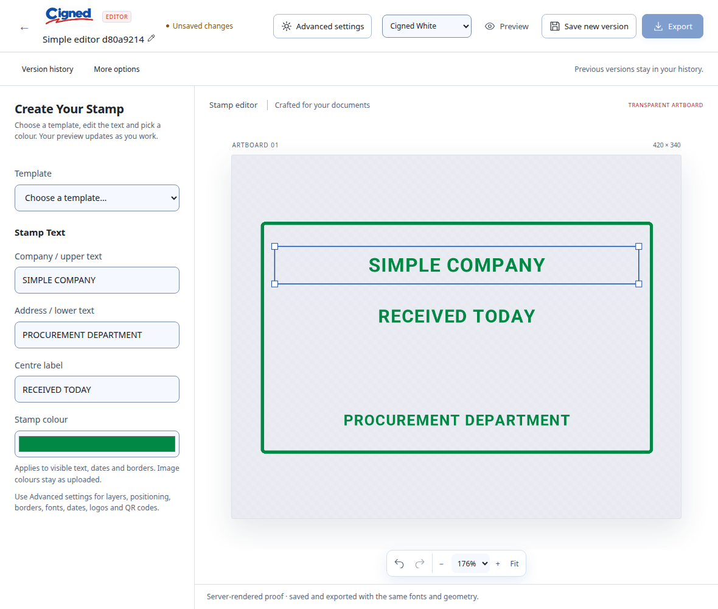Select the SIMPLE COMPANY text on the stamp
The image size is (718, 609).
(x=456, y=266)
